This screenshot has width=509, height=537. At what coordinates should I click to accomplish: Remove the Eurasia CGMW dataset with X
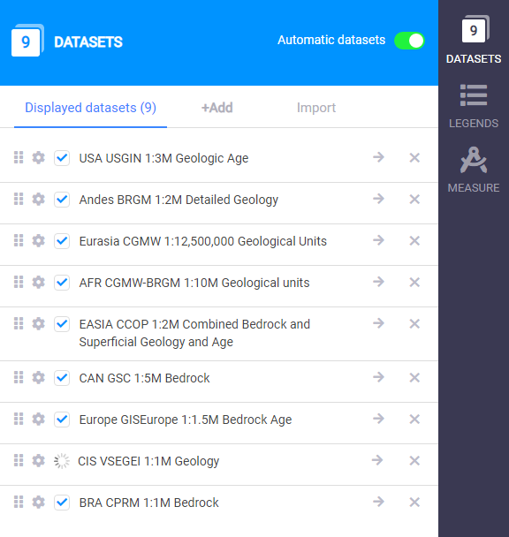414,241
